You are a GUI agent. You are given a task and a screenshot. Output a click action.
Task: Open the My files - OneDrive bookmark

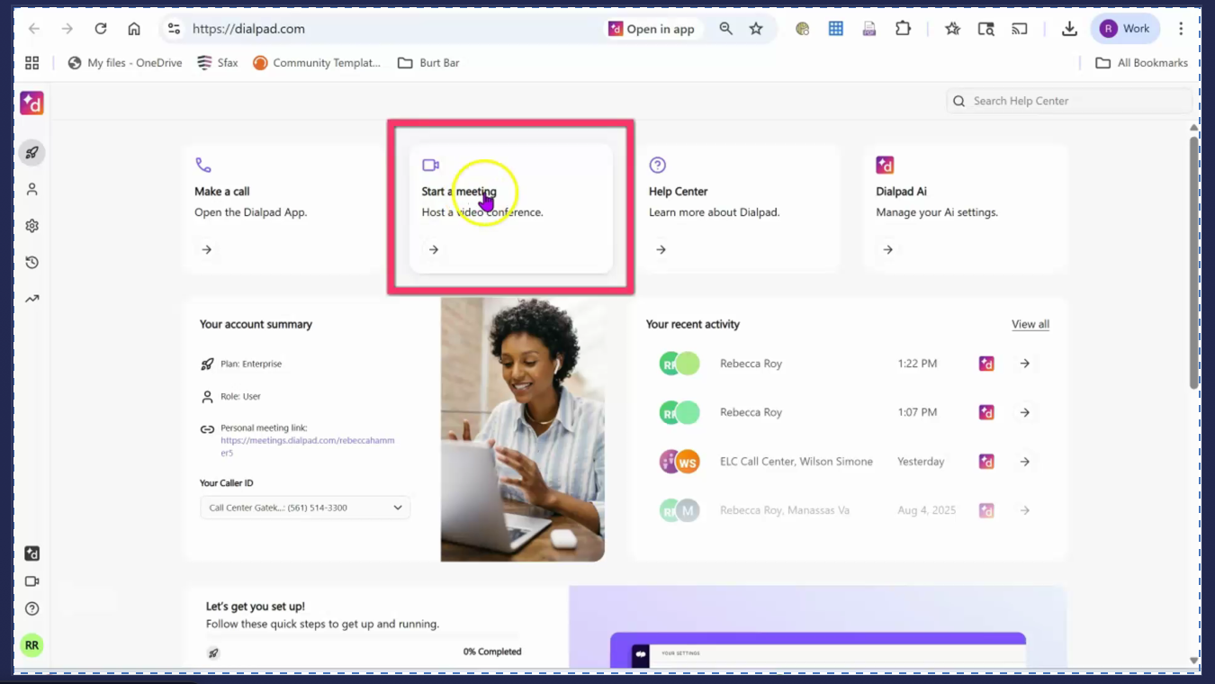124,63
